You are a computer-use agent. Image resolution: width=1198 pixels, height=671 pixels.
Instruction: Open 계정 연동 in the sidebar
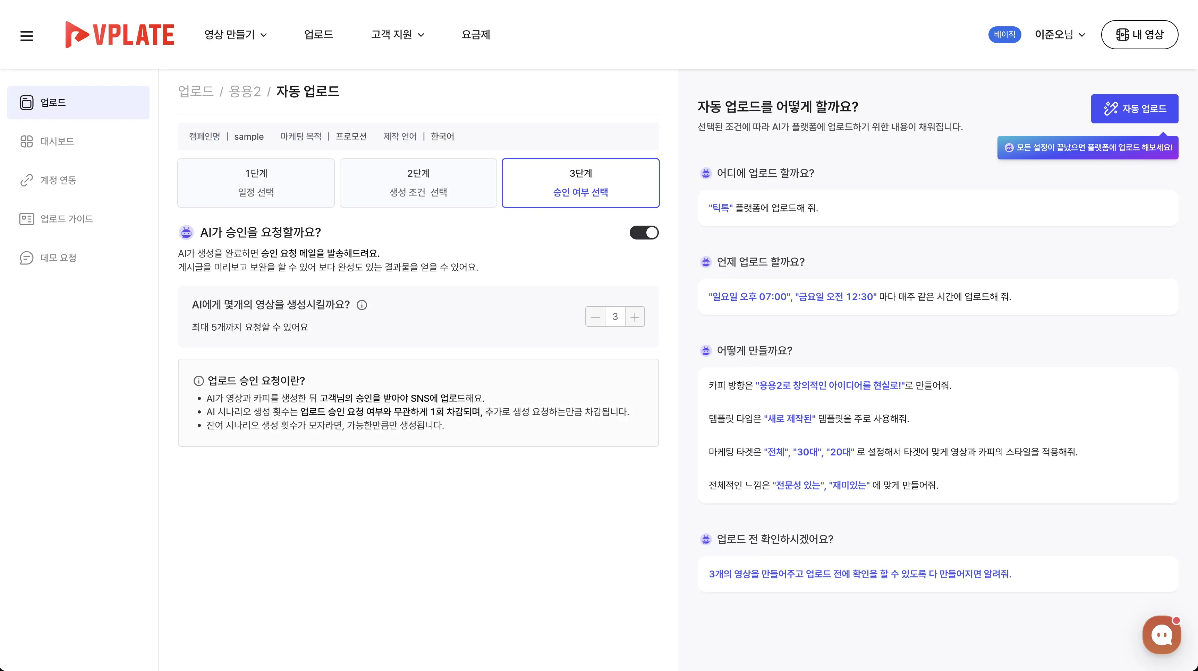(x=58, y=180)
